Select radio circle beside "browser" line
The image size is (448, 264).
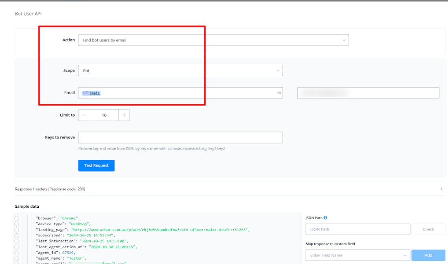coord(17,218)
